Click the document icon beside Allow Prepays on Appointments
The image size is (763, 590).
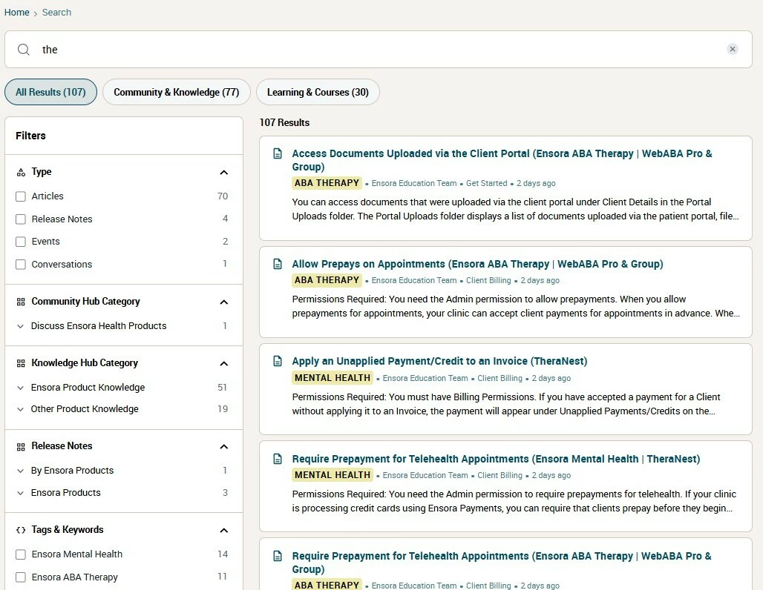[278, 264]
